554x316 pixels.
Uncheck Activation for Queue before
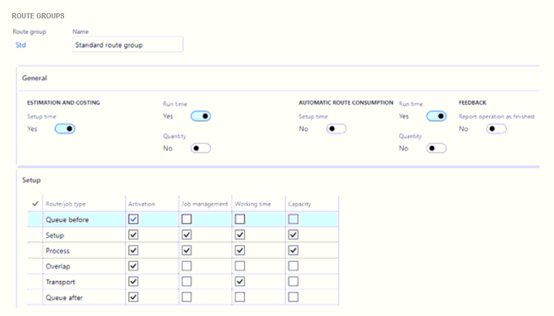[x=134, y=220]
